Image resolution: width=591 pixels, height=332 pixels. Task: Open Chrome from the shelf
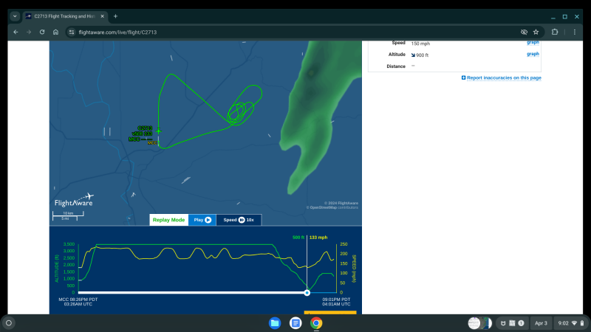pos(316,323)
